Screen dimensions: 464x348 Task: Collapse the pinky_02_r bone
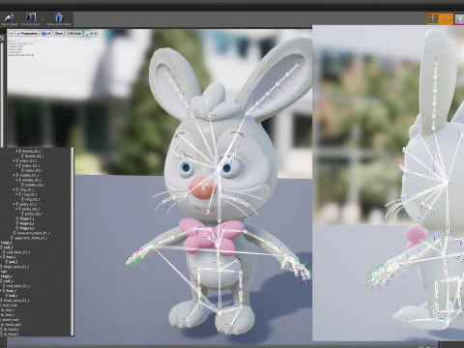click(x=16, y=209)
